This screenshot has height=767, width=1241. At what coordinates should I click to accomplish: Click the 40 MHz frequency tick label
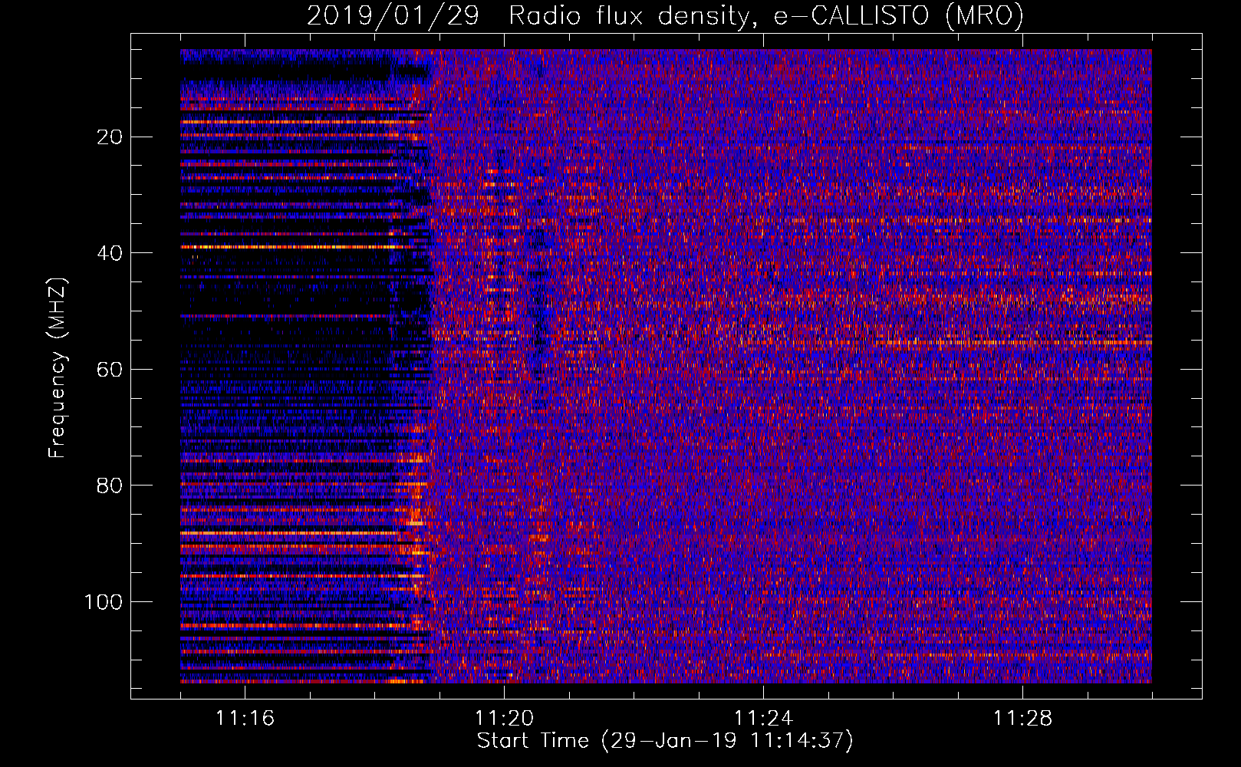(110, 253)
